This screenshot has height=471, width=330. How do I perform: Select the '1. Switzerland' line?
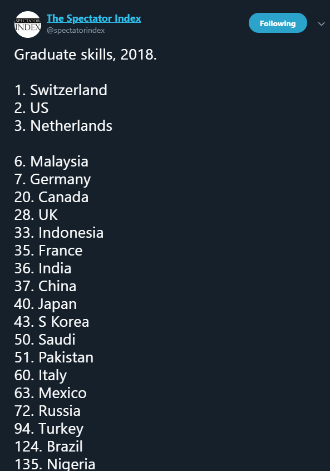tap(61, 90)
